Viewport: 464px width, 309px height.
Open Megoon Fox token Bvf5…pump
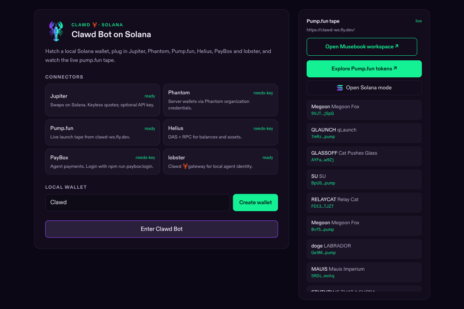coord(364,226)
